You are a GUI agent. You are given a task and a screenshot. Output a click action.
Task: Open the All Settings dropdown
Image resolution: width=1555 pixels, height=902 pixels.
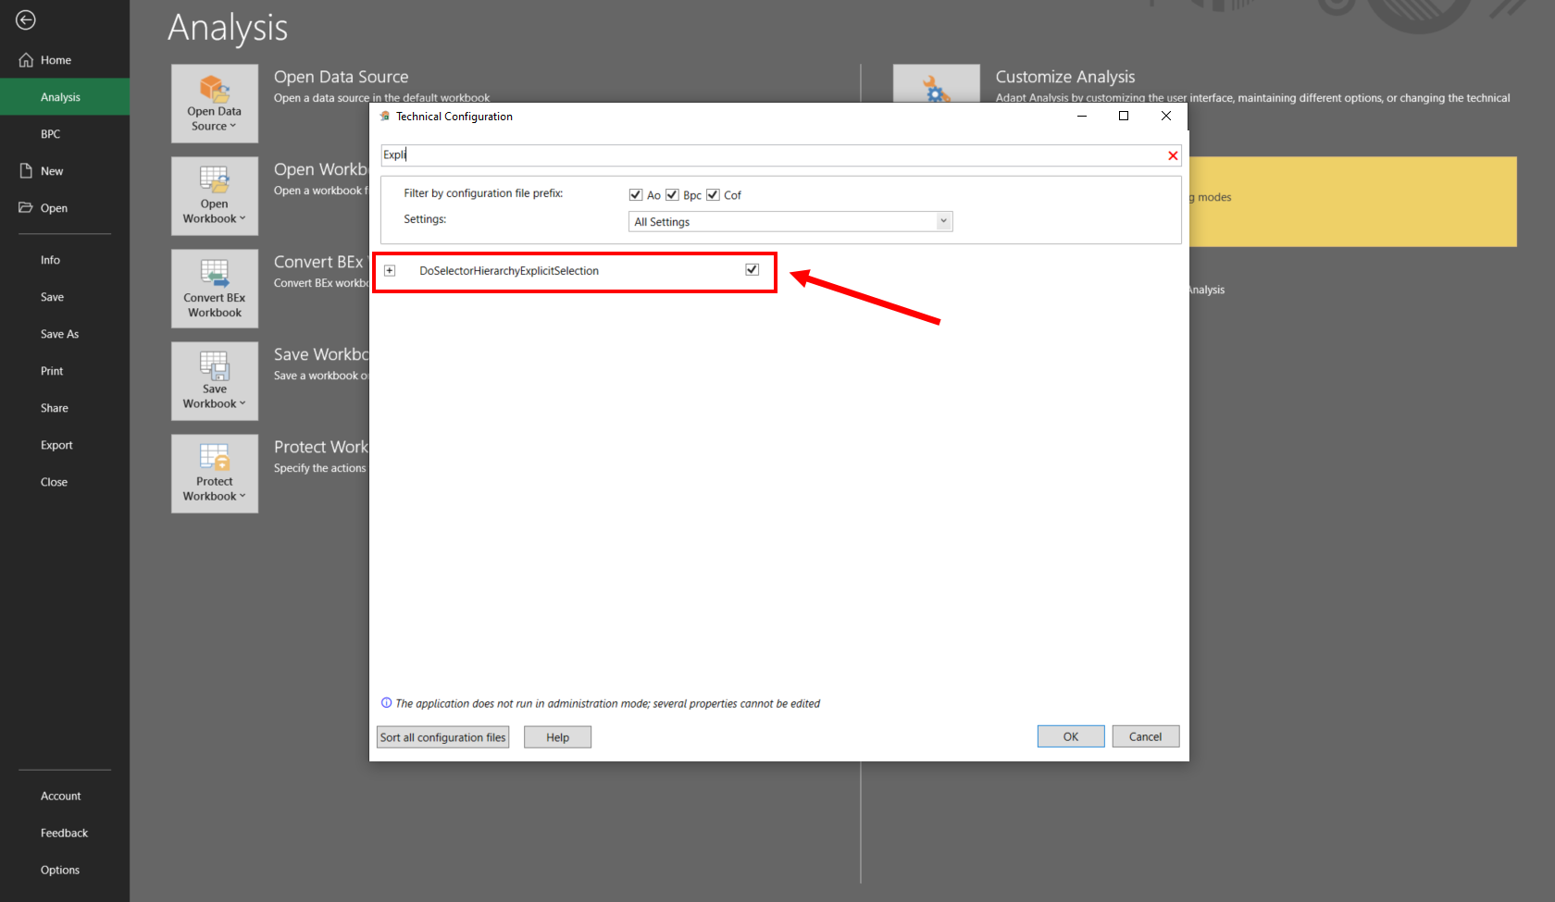click(x=790, y=221)
